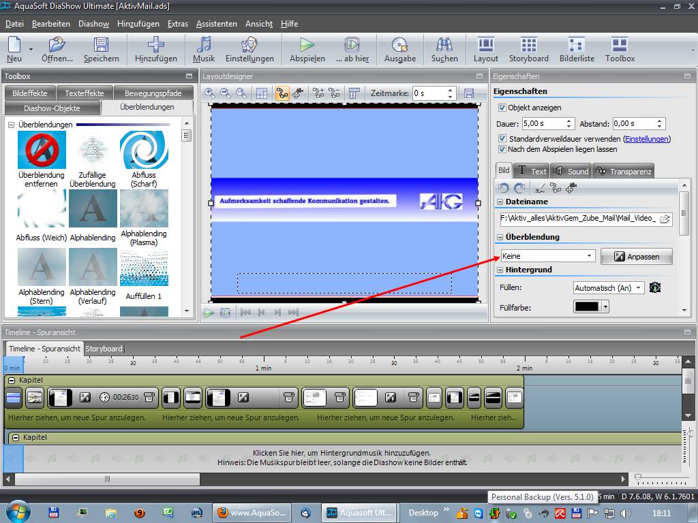Toggle Nach dem Abspielen liegen lassen
Screen dimensions: 698x523
502,149
